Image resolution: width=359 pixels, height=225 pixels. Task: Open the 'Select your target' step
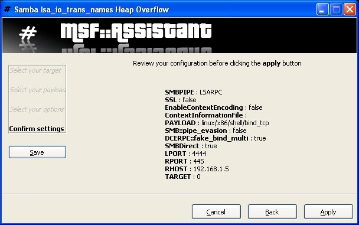(35, 70)
